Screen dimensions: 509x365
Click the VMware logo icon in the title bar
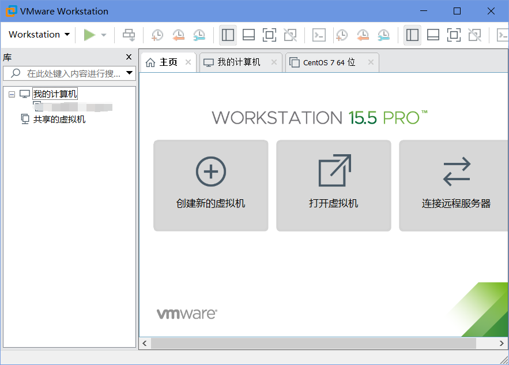click(12, 11)
